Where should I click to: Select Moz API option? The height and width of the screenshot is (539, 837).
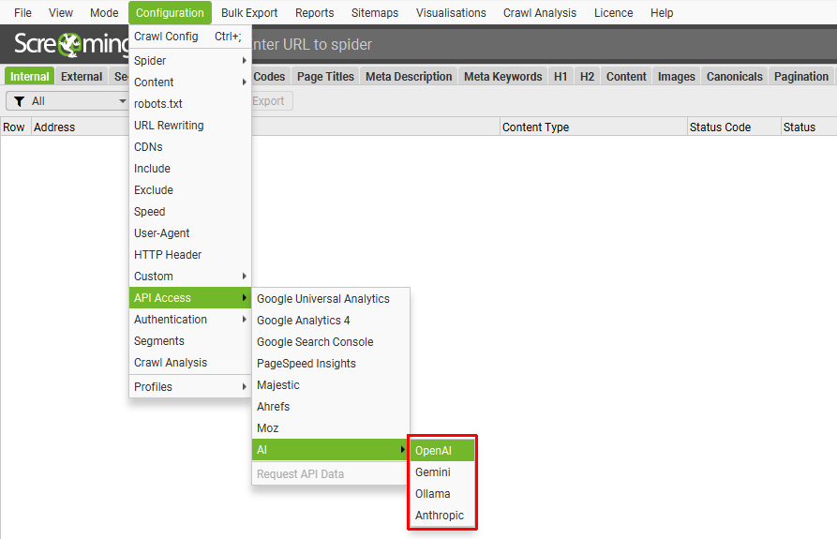331,428
